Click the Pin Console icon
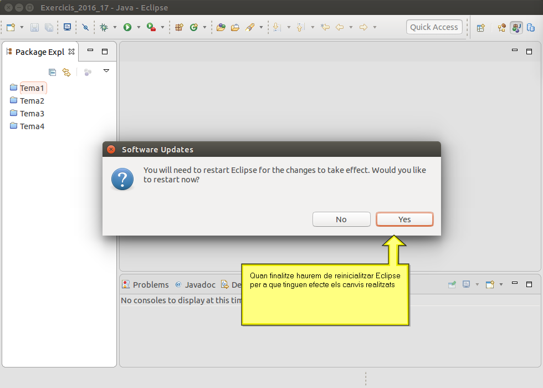543x388 pixels. tap(452, 285)
